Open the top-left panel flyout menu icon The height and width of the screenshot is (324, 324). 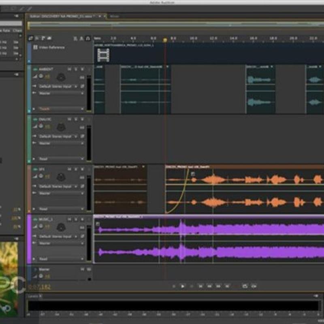click(16, 16)
